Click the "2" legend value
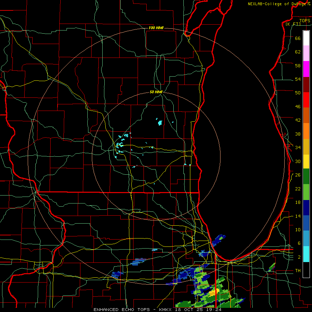Screen dimensions: 312x312 coord(299,257)
